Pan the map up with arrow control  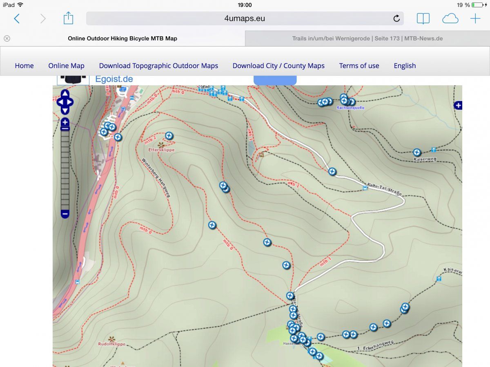tap(65, 94)
